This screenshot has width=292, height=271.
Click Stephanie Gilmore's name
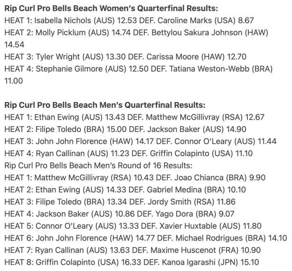tap(69, 69)
